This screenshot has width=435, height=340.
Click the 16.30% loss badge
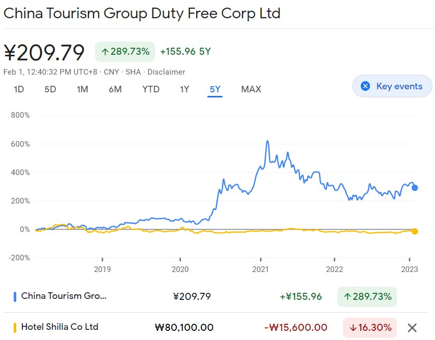tap(370, 327)
